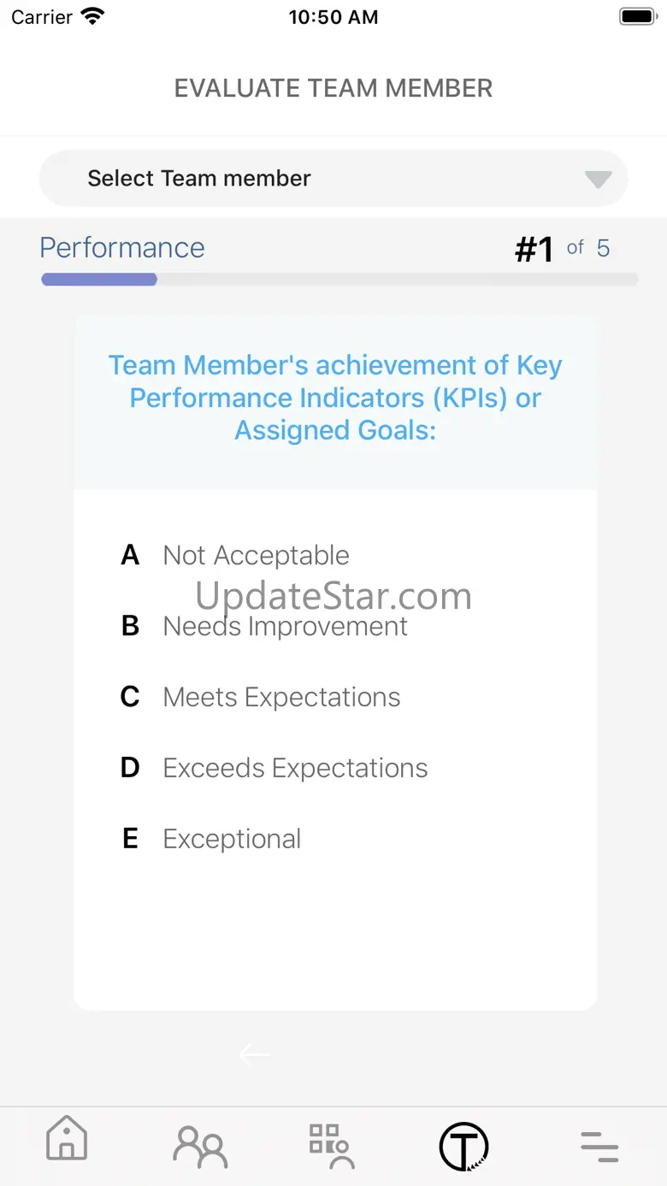667x1186 pixels.
Task: Tap the #1 of 5 question counter
Action: [563, 249]
